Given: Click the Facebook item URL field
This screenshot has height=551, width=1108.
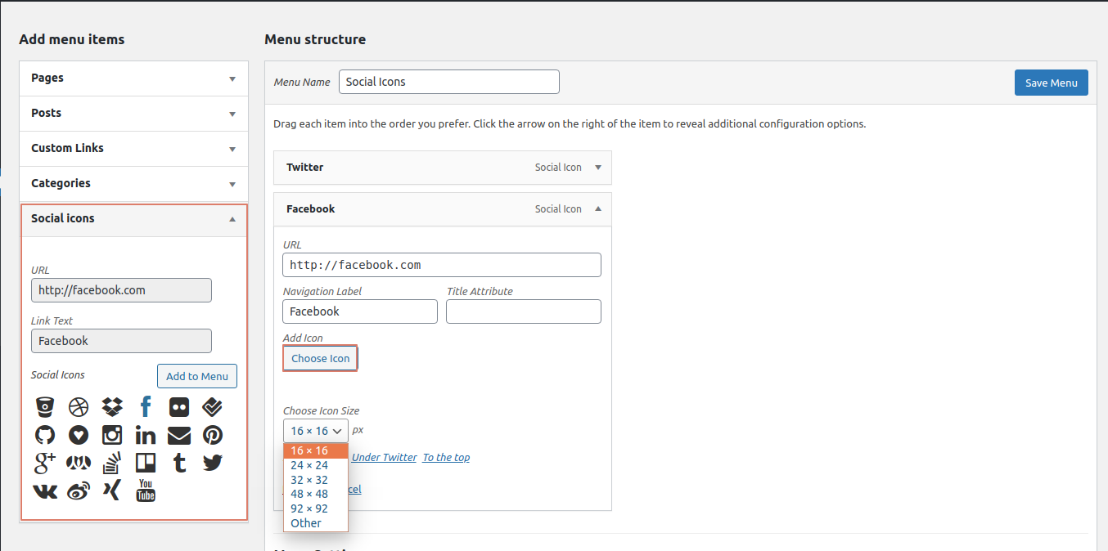Looking at the screenshot, I should pos(442,265).
